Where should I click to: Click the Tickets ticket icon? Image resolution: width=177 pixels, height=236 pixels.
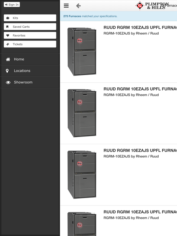8,44
